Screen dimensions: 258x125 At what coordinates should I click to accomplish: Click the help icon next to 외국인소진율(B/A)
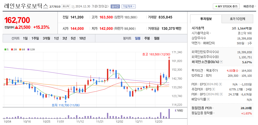tap(221, 62)
